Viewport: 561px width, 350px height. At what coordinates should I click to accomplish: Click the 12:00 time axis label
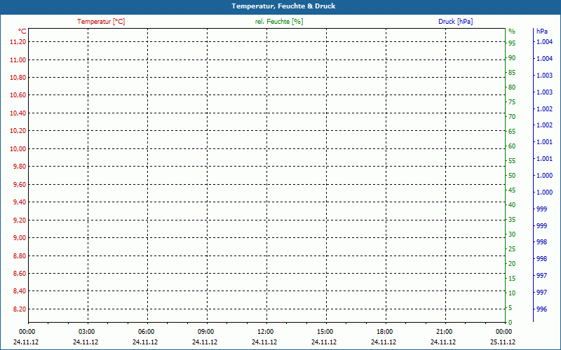266,332
